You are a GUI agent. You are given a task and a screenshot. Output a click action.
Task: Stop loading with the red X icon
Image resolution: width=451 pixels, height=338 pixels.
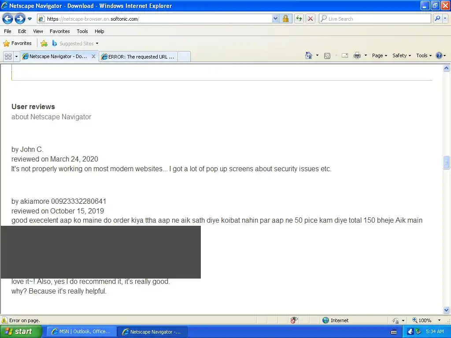pyautogui.click(x=311, y=19)
